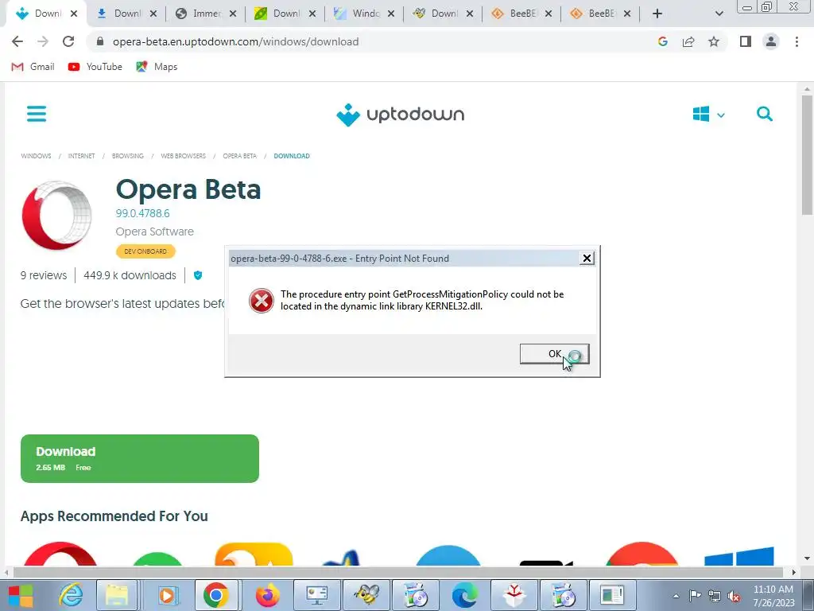The width and height of the screenshot is (814, 611).
Task: Show hidden system tray icons
Action: pos(676,596)
